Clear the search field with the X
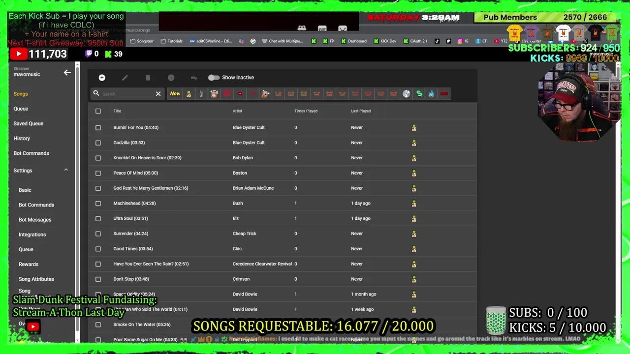 [158, 93]
